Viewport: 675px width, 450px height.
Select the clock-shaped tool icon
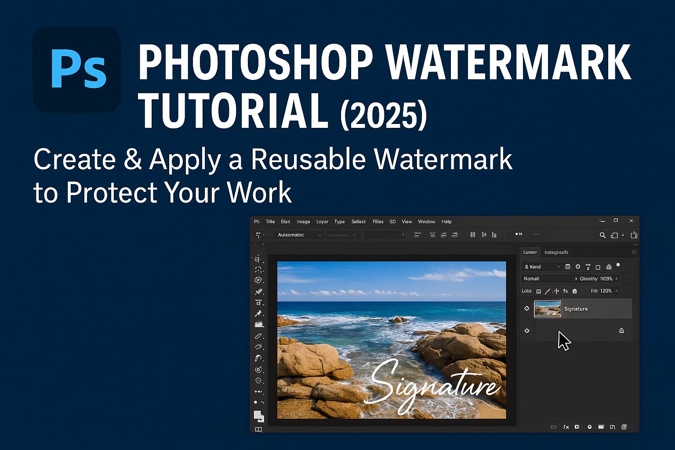(258, 381)
